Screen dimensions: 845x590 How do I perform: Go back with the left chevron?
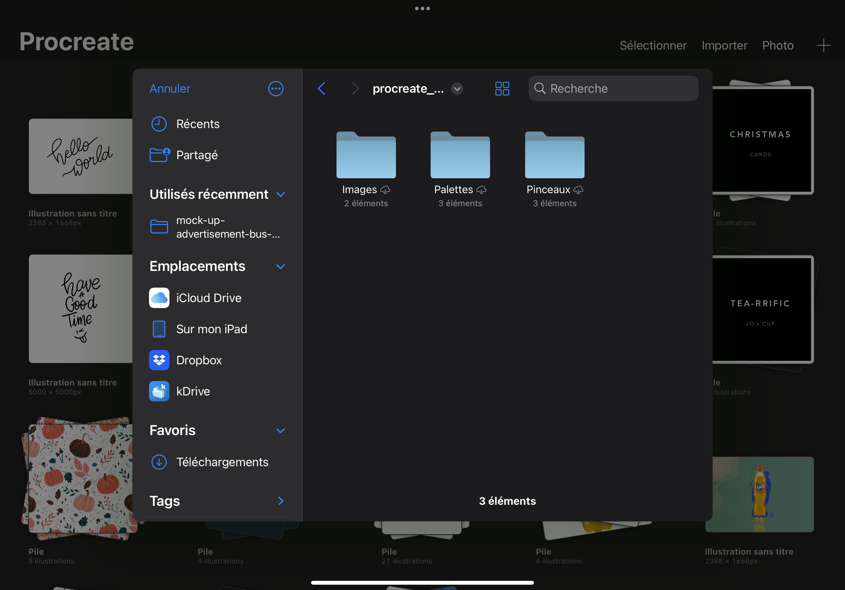[x=322, y=89]
